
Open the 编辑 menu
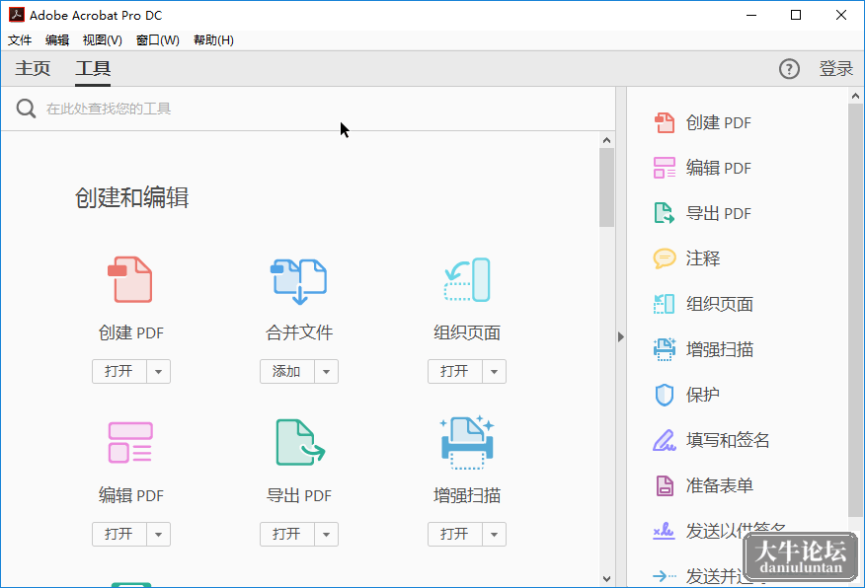(x=57, y=40)
